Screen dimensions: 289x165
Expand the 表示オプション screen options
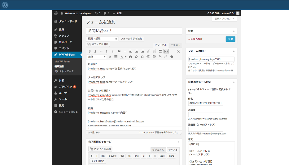point(224,19)
